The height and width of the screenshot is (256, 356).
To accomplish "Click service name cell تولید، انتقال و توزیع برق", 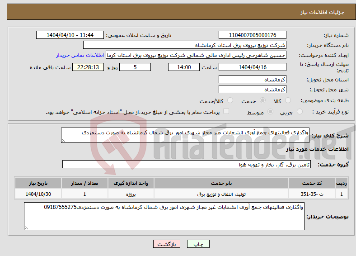I will (221, 194).
